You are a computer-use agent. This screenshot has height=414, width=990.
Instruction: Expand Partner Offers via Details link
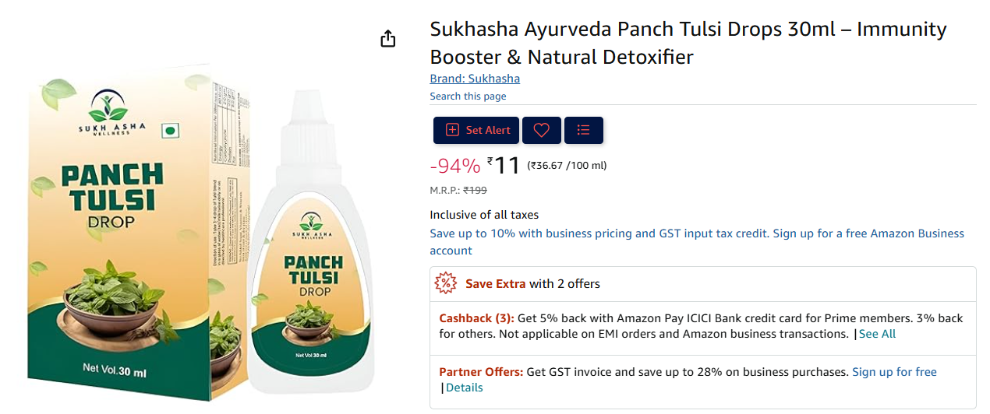click(x=464, y=388)
